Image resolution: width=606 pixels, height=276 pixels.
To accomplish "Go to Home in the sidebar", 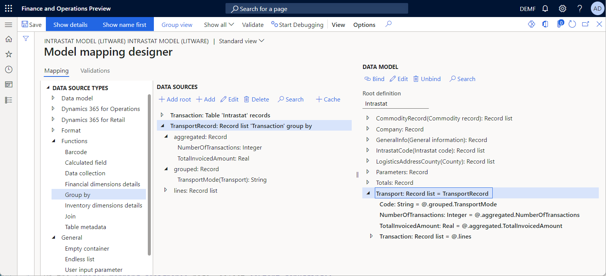I will click(8, 39).
